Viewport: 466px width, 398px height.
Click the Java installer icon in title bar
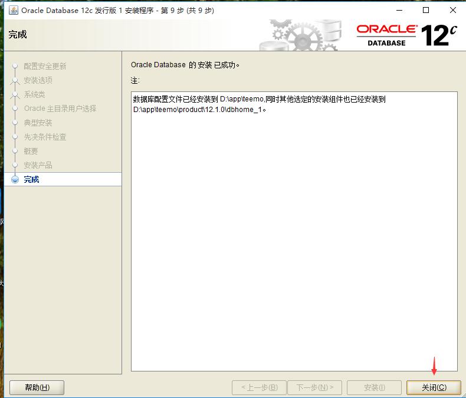click(14, 11)
